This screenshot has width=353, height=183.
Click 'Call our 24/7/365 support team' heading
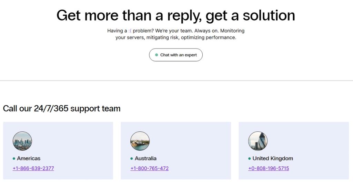[x=62, y=108]
